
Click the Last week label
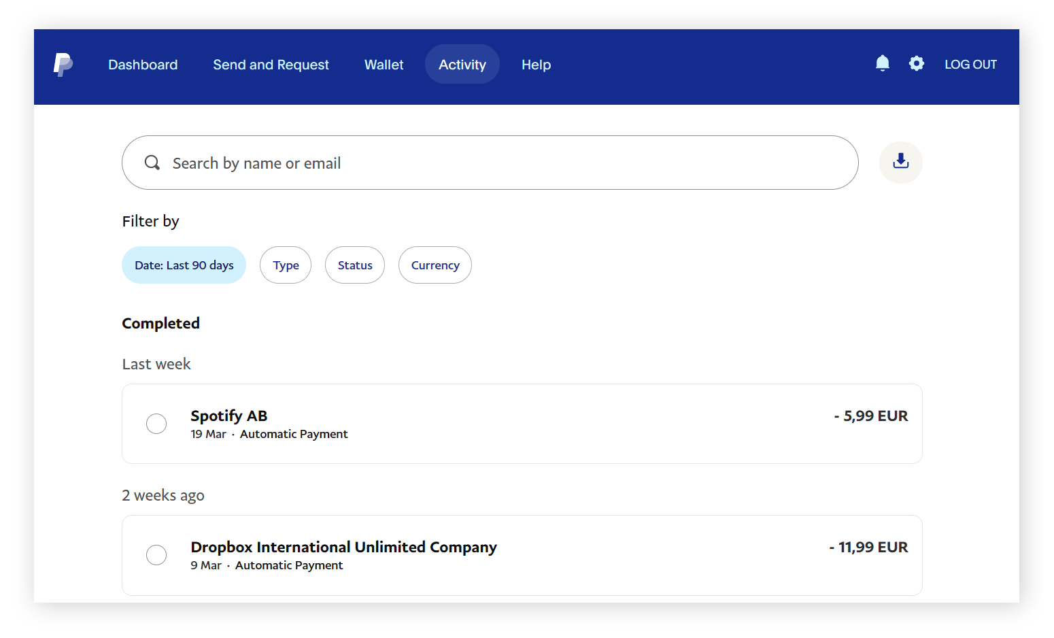156,364
